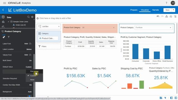Screen dimensions: 178x100
Task: Toggle the rightmost footer panel layout icon
Action: (x=176, y=98)
